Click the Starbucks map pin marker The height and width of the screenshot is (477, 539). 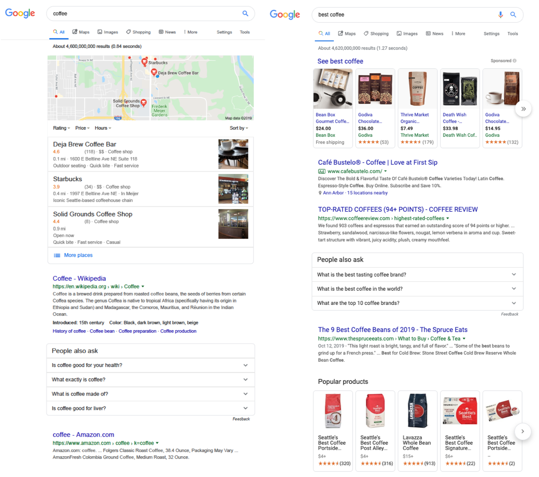click(145, 61)
